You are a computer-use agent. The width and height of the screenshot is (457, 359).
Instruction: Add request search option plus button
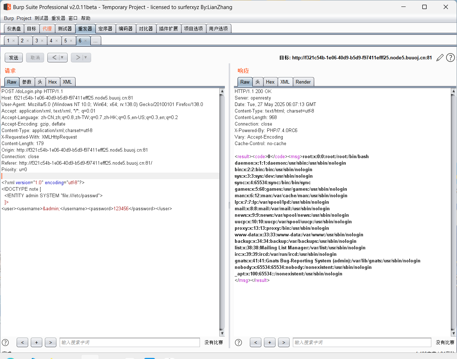pyautogui.click(x=37, y=342)
